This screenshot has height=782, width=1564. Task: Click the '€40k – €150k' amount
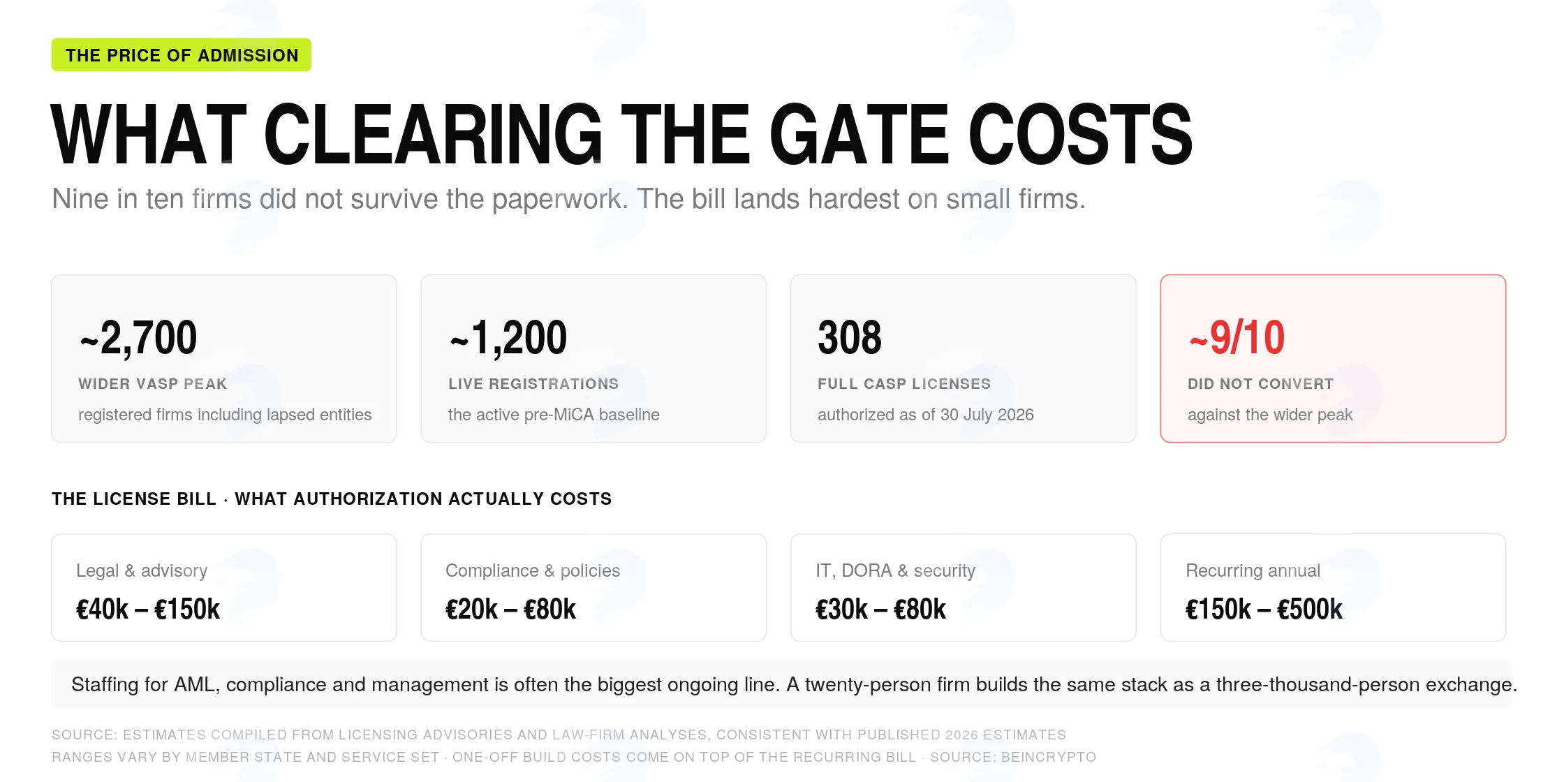(148, 610)
